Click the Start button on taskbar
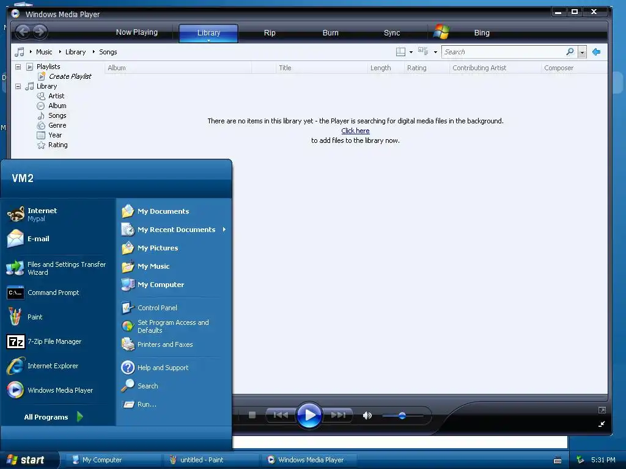This screenshot has height=469, width=626. click(29, 460)
